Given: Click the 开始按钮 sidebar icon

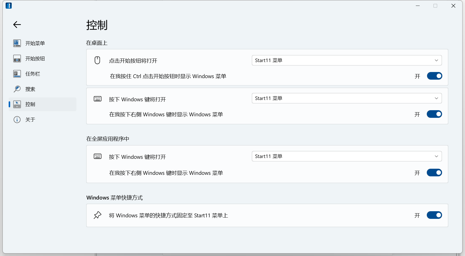Looking at the screenshot, I should 17,59.
